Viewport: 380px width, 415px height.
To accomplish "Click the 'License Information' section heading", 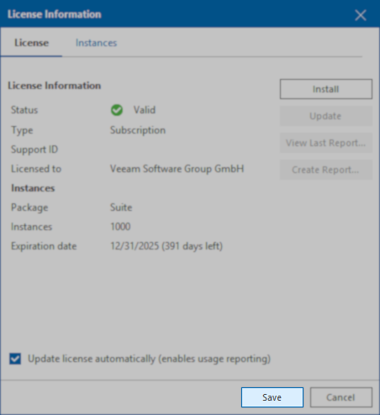I will pos(55,86).
